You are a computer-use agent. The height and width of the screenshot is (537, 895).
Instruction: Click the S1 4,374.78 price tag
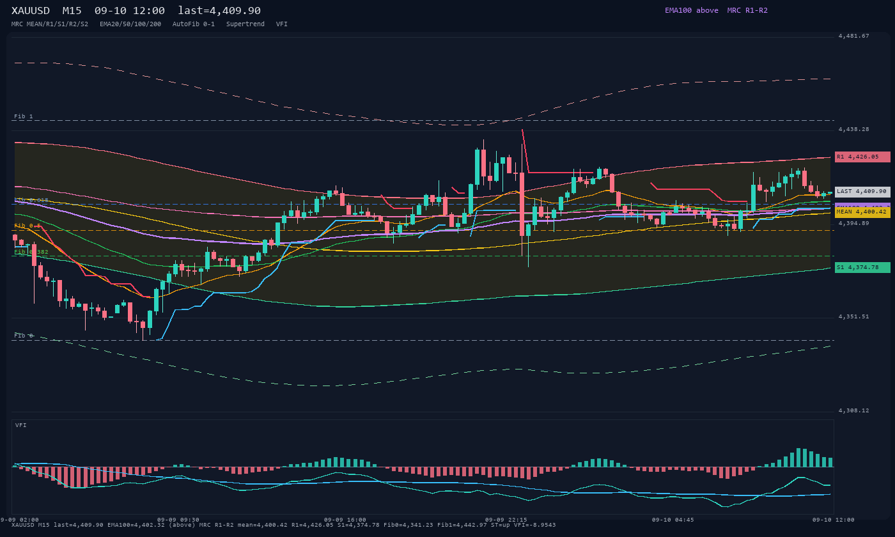click(x=862, y=267)
